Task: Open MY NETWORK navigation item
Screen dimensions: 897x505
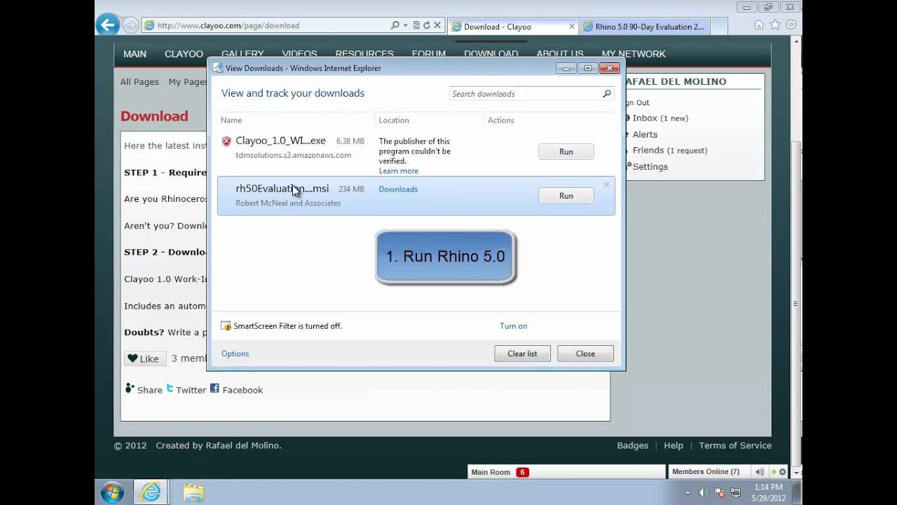Action: 634,54
